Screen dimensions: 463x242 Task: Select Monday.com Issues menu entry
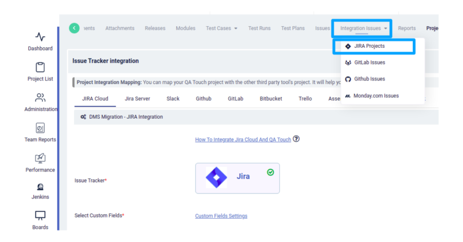(376, 96)
